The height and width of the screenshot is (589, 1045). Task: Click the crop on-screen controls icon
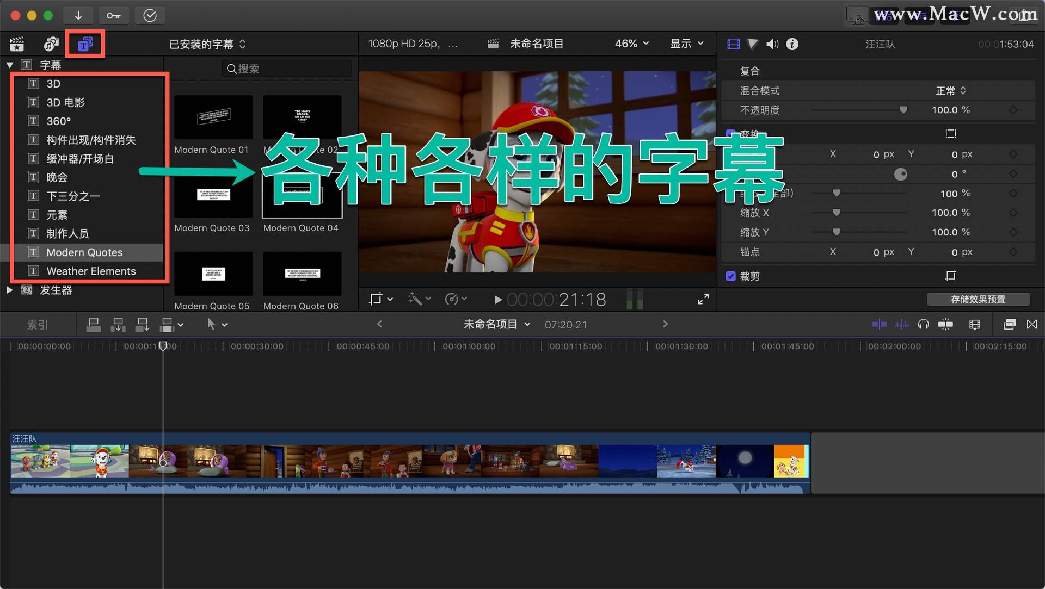click(951, 276)
